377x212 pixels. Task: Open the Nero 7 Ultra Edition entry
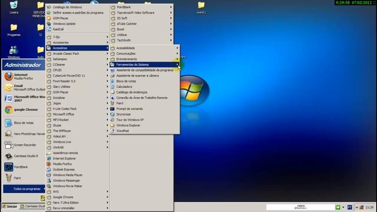coord(77,203)
